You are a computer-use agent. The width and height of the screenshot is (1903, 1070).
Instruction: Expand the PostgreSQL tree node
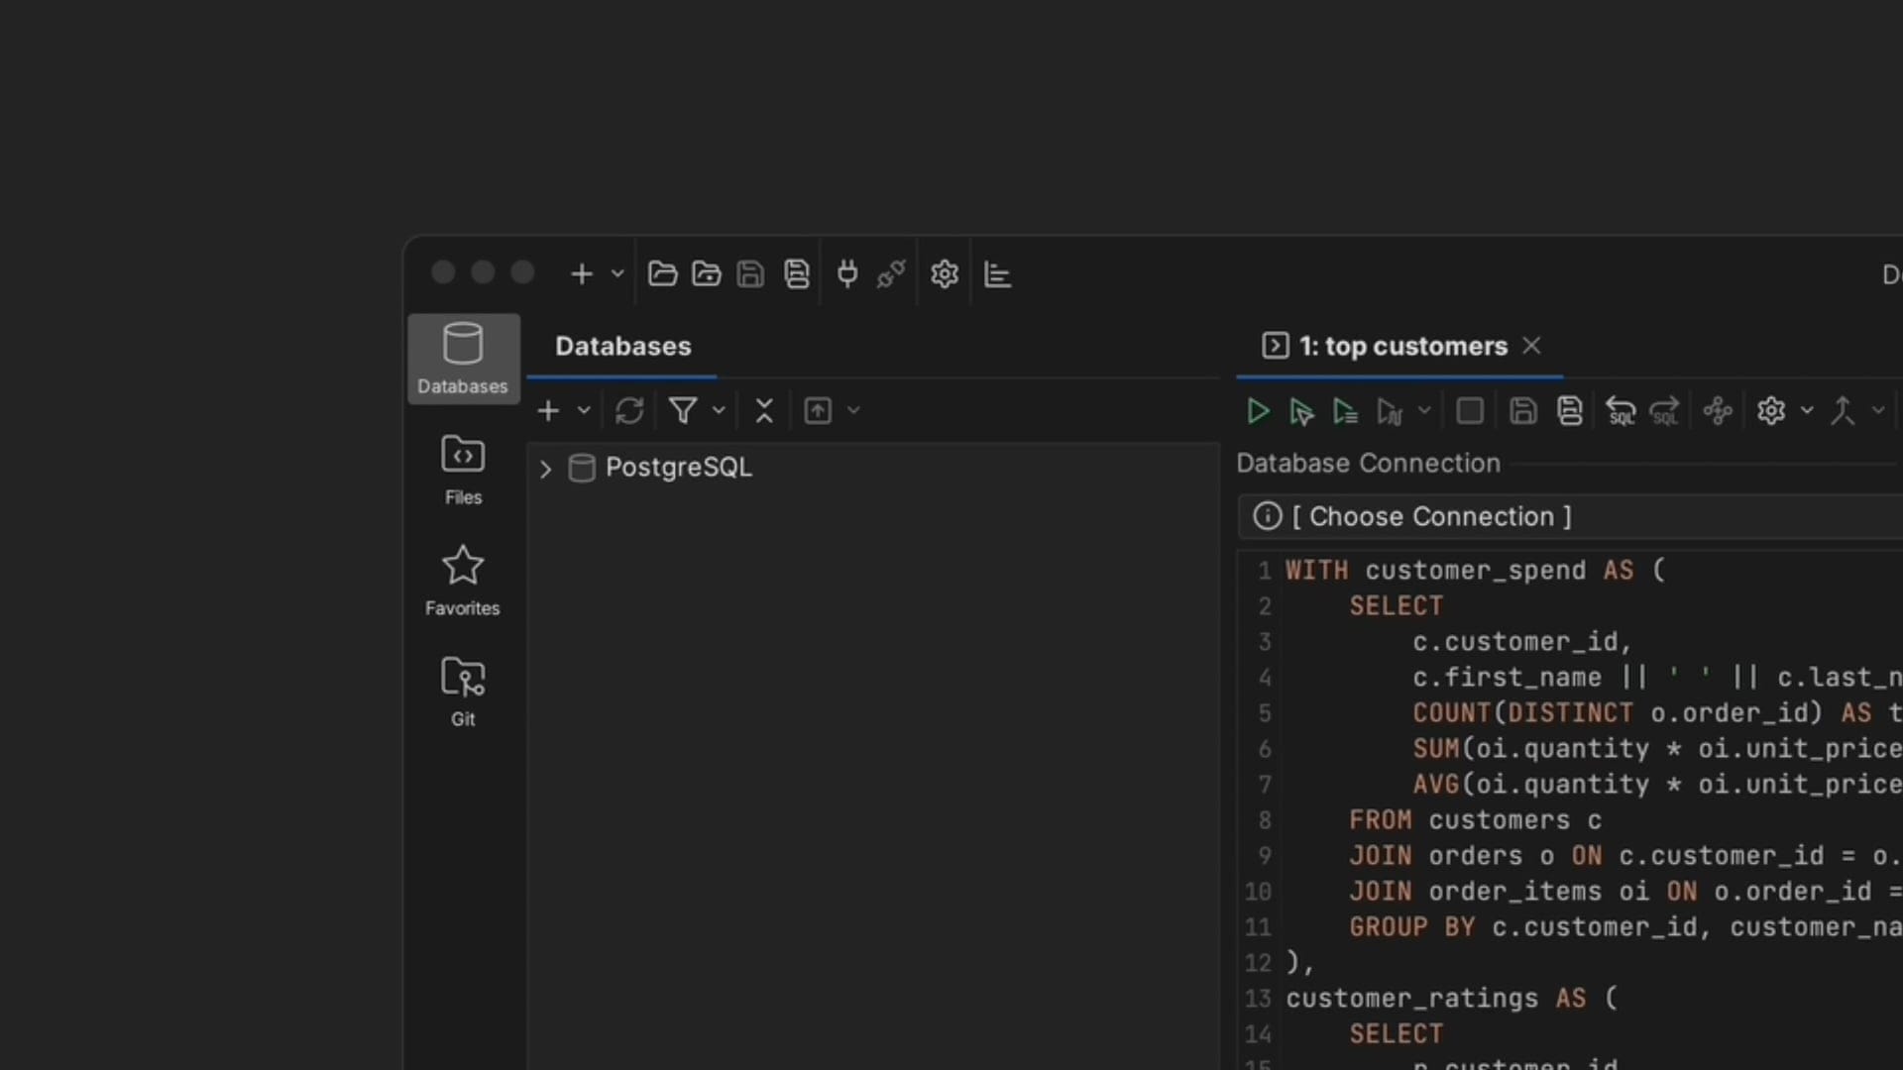545,469
